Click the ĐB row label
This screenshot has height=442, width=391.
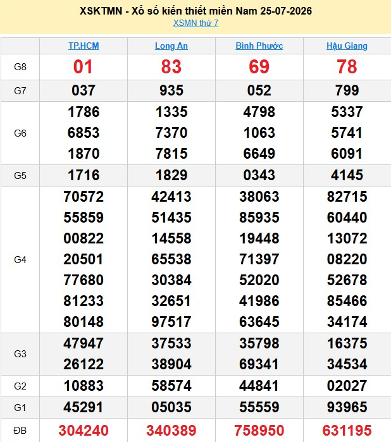coord(20,431)
